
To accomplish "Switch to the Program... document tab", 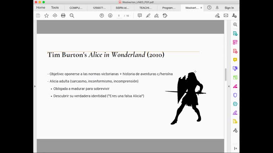I will [x=169, y=8].
